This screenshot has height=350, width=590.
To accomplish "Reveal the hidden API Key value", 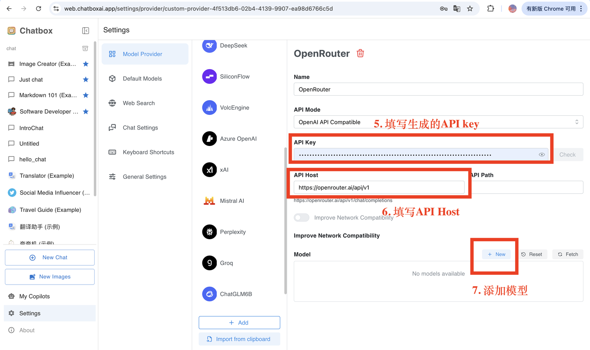I will (542, 155).
